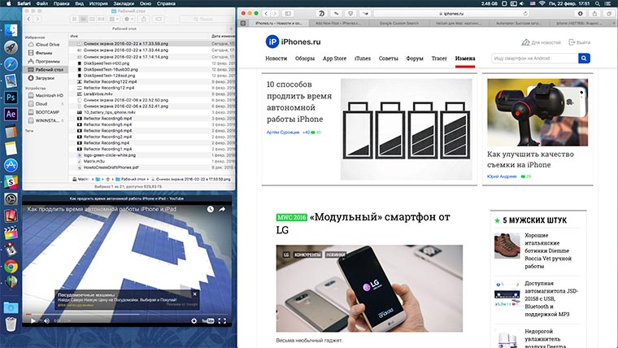Open article '10 способов продлить время'

(x=299, y=102)
